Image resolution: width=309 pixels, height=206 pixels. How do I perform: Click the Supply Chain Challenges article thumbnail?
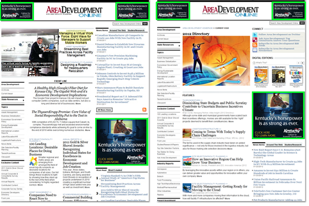[187, 133]
